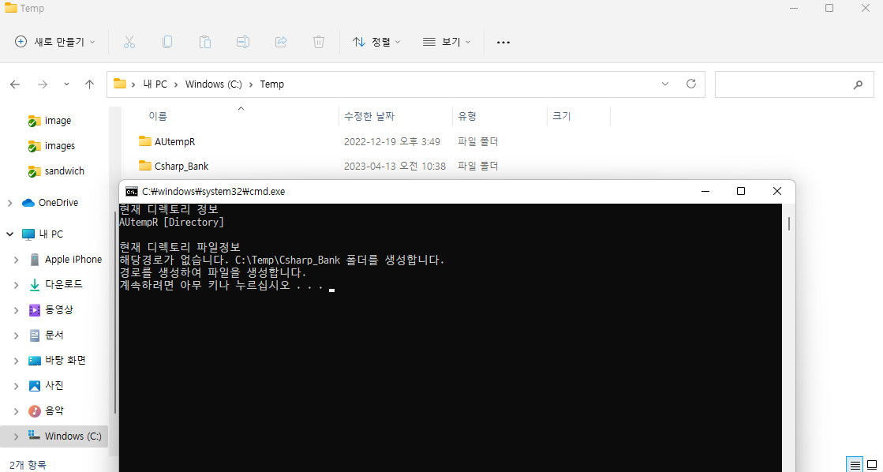The width and height of the screenshot is (883, 472).
Task: Select 문서 in navigation pane
Action: click(47, 335)
